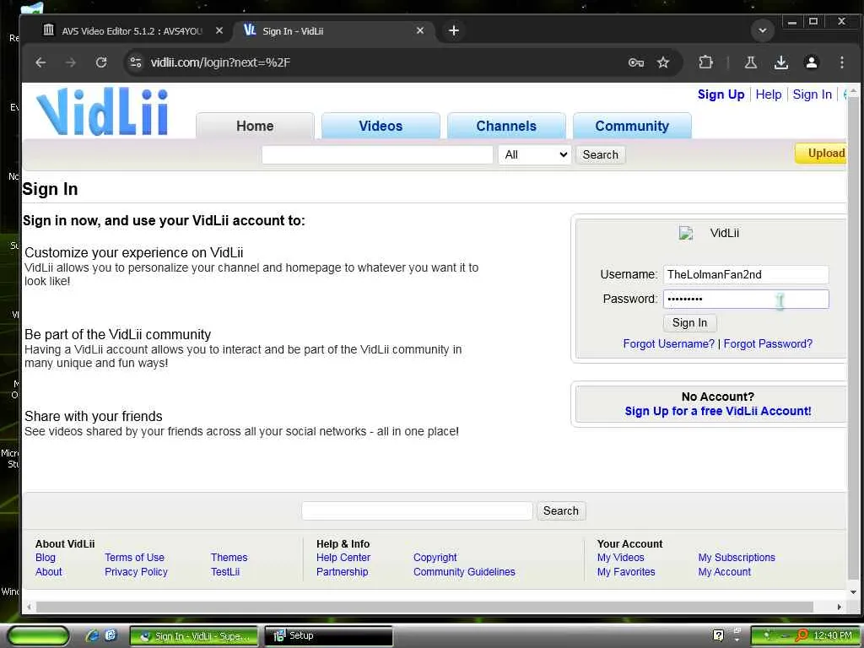Open the Themes footer link
This screenshot has width=864, height=648.
229,558
